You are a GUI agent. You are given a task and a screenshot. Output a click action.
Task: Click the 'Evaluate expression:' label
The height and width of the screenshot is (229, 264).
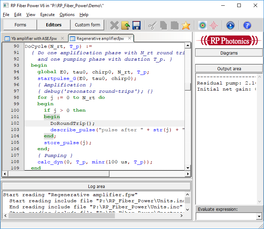click(218, 209)
